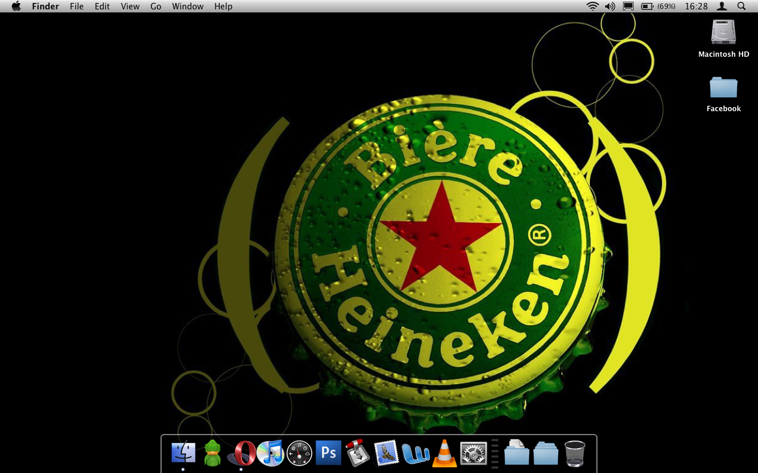Image resolution: width=758 pixels, height=473 pixels.
Task: Open the rightmost folder stack in Dock
Action: [x=545, y=453]
